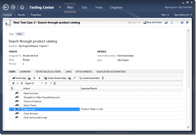Open the New dropdown
Viewport: 196px width, 135px height.
click(x=165, y=15)
